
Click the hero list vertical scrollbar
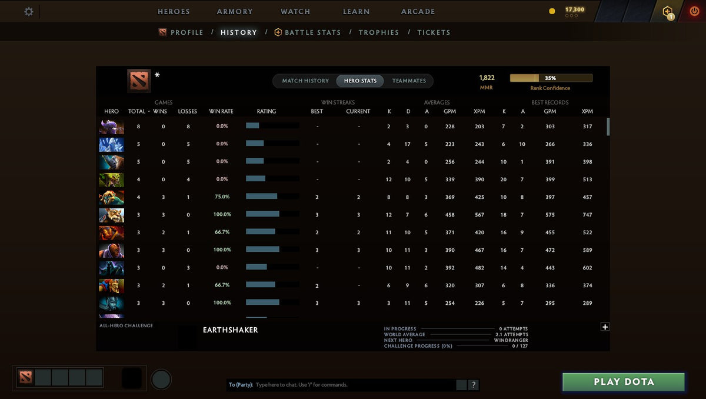point(608,127)
